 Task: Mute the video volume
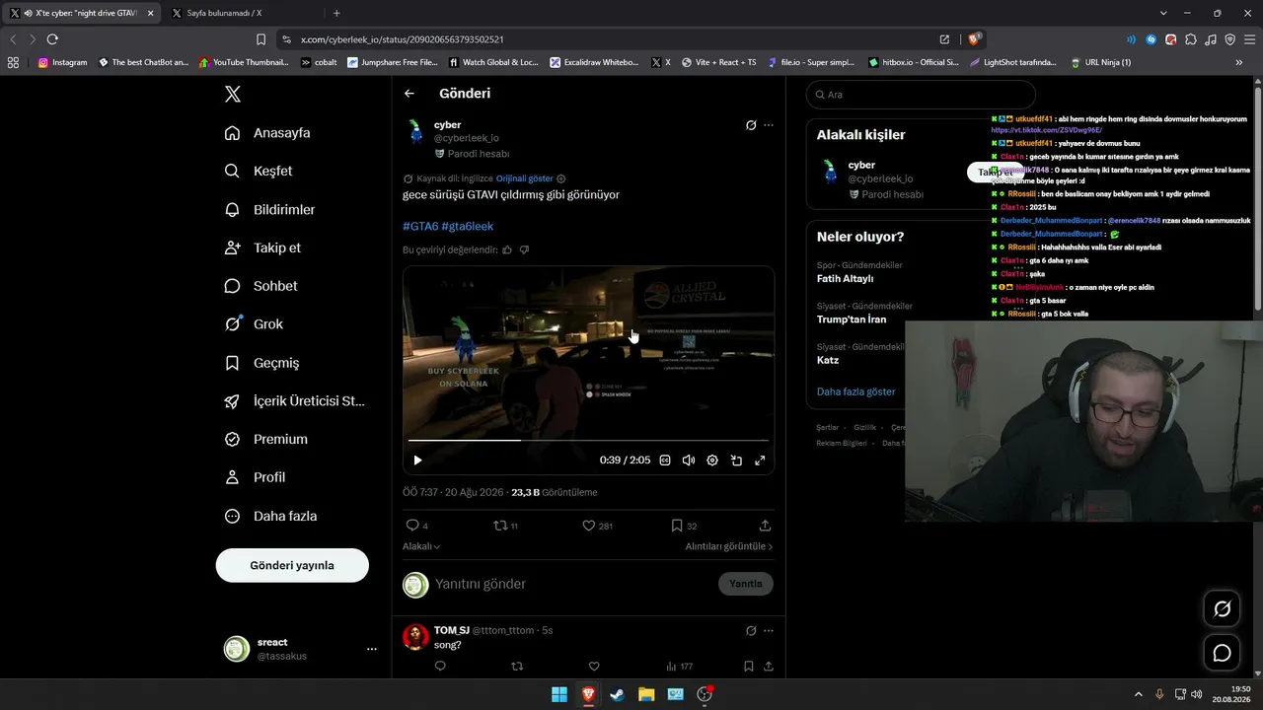(x=689, y=461)
